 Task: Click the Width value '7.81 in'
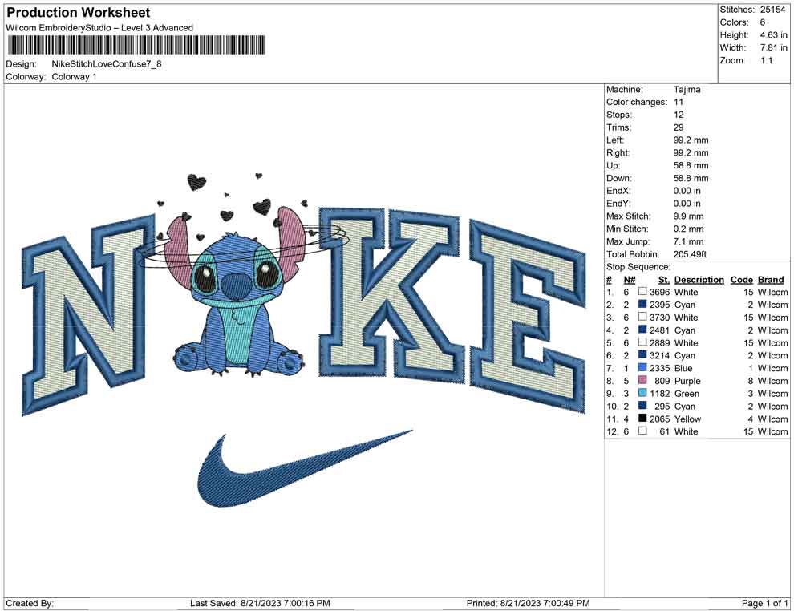773,47
